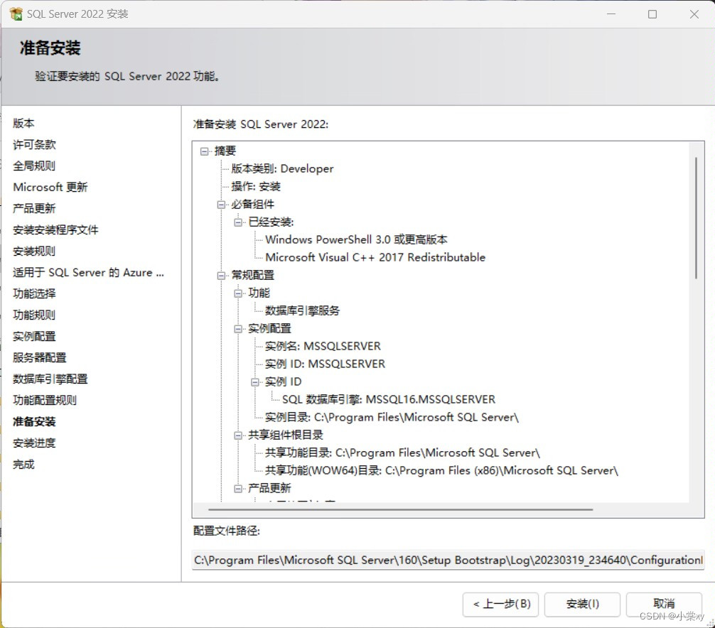Click the summary tree vertical scrollbar
Image resolution: width=715 pixels, height=628 pixels.
[x=696, y=218]
